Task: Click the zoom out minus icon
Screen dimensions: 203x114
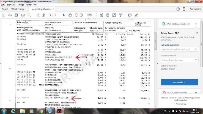Action: [76, 15]
